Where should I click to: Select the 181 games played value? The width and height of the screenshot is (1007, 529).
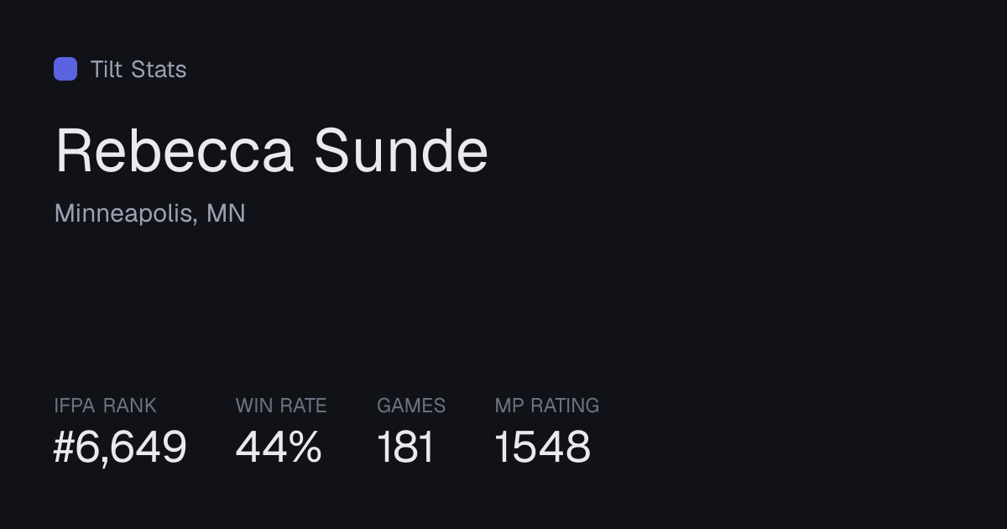point(405,447)
